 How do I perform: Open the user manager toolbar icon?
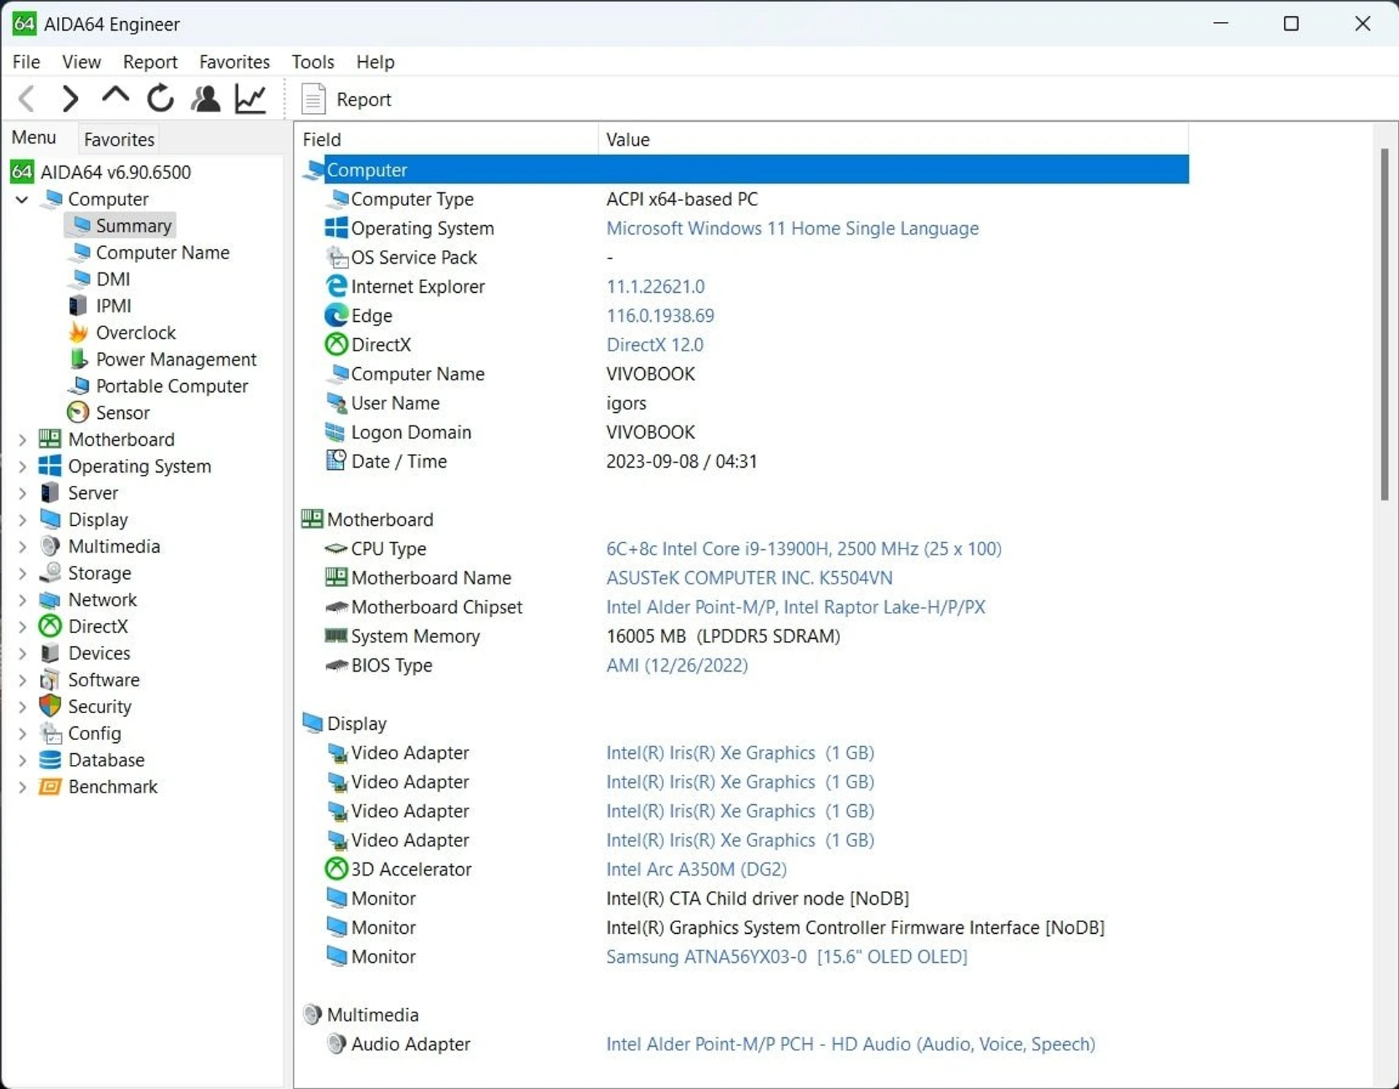click(205, 98)
